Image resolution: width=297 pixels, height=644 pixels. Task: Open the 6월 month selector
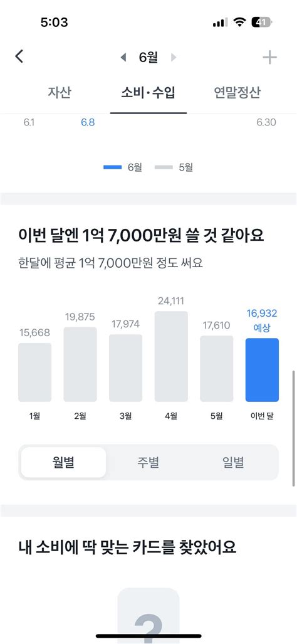tap(148, 58)
